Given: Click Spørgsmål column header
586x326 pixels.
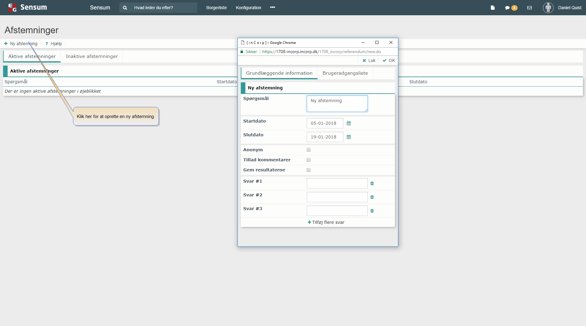Looking at the screenshot, I should point(16,82).
